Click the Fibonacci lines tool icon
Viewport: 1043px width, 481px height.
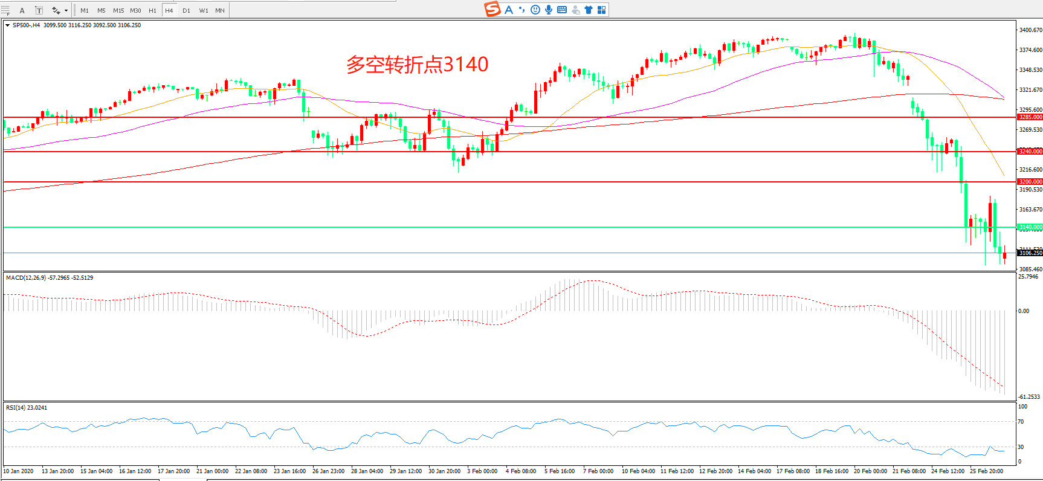click(6, 10)
